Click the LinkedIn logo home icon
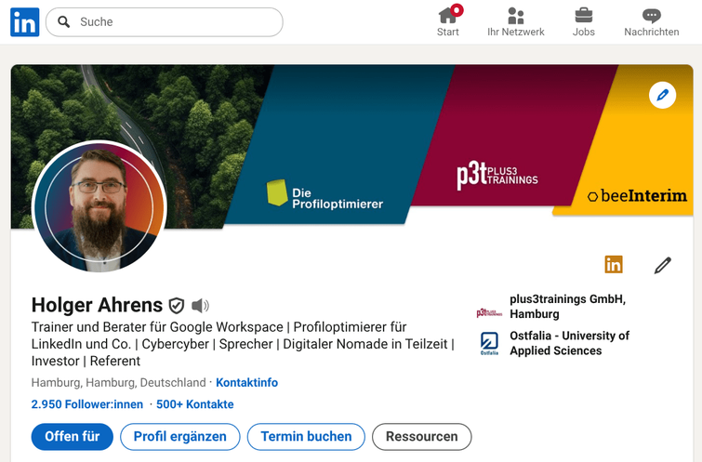 point(24,22)
